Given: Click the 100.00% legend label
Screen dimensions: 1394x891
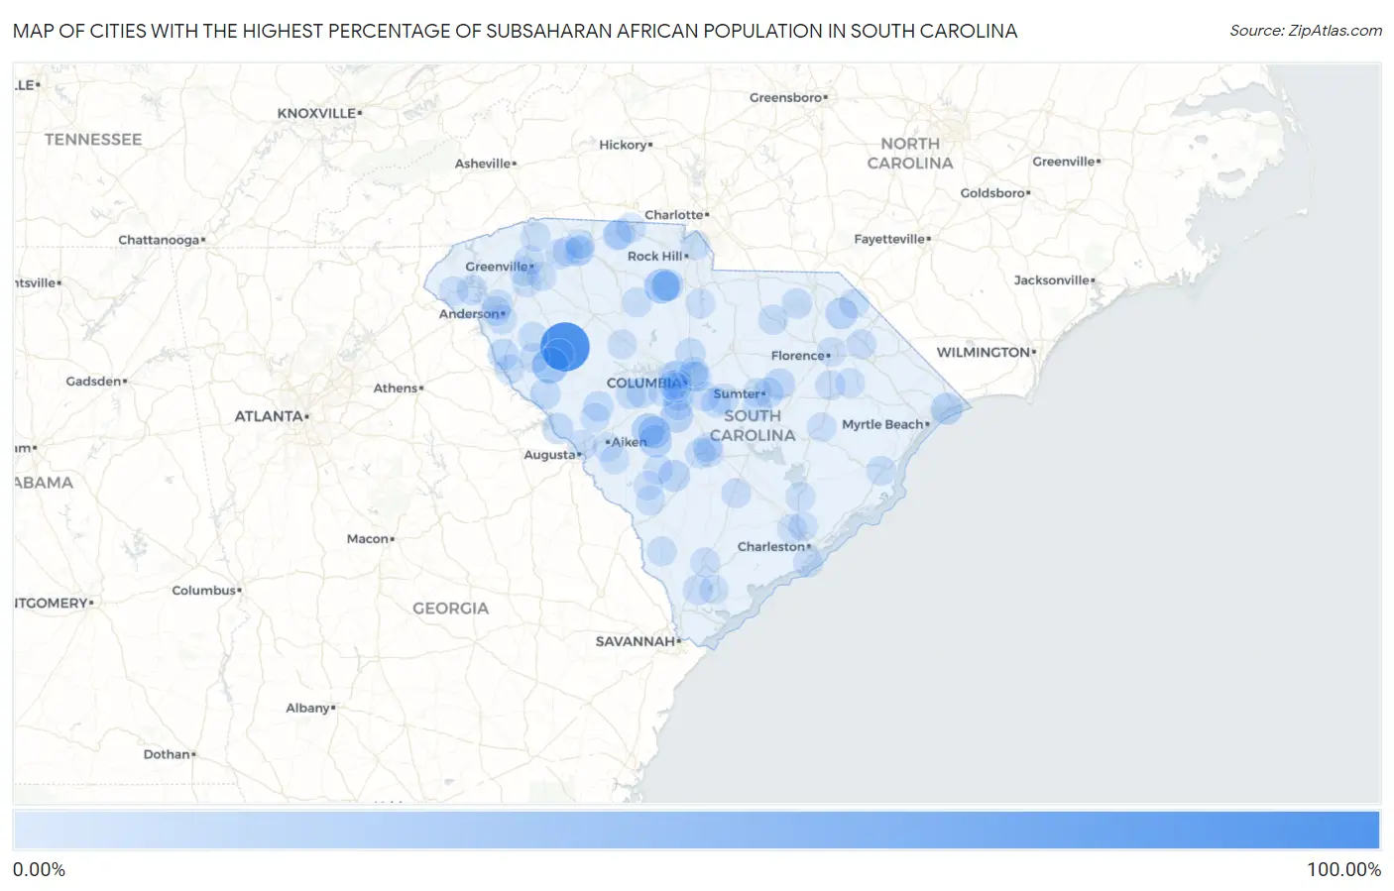Looking at the screenshot, I should pyautogui.click(x=1343, y=870).
